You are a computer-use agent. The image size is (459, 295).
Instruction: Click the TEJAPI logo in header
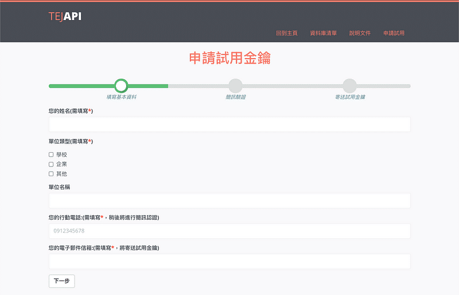[65, 17]
